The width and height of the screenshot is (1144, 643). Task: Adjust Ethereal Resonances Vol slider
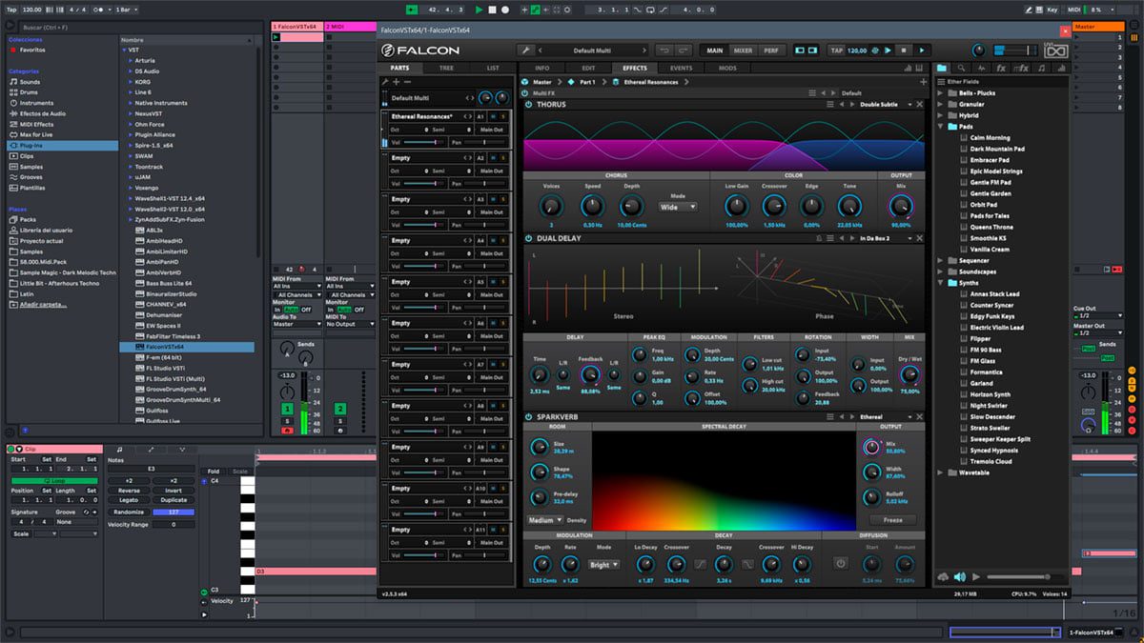coord(424,141)
